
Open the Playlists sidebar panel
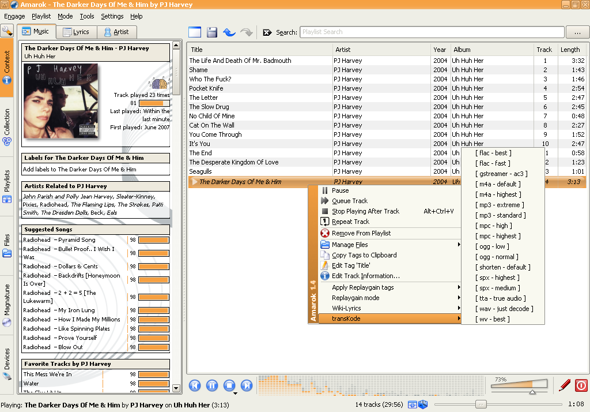point(7,186)
